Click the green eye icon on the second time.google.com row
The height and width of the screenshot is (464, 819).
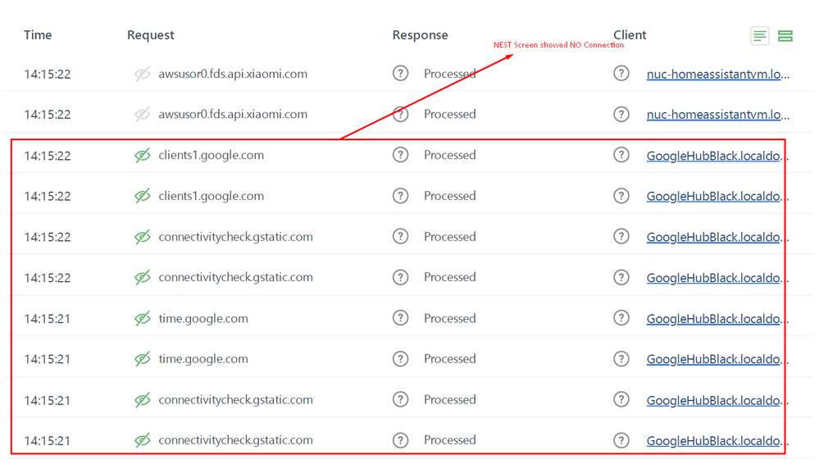pos(143,359)
